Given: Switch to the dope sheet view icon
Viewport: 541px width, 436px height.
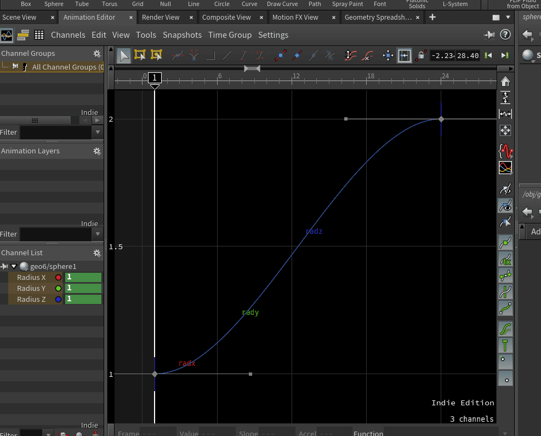Looking at the screenshot, I should coord(23,35).
